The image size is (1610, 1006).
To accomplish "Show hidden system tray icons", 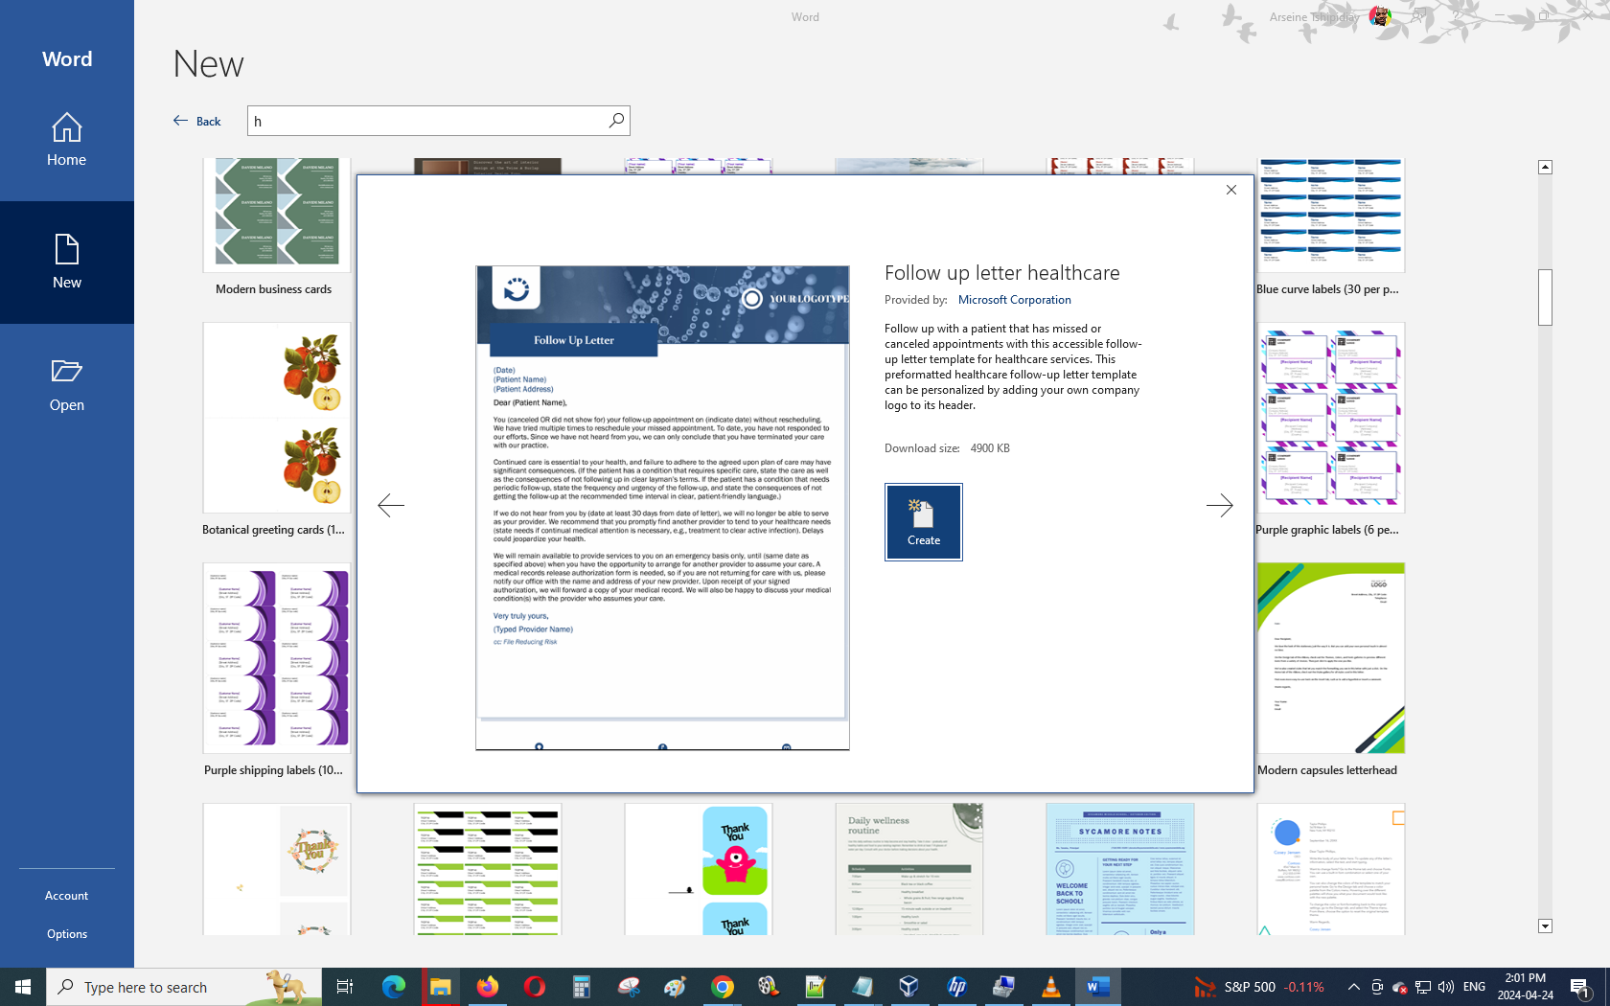I will click(x=1353, y=987).
